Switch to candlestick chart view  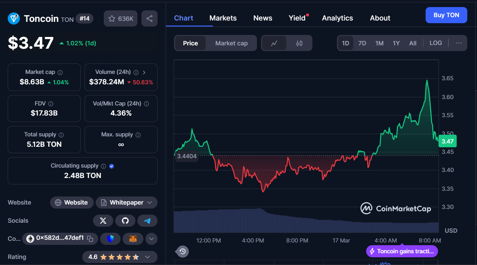point(299,43)
